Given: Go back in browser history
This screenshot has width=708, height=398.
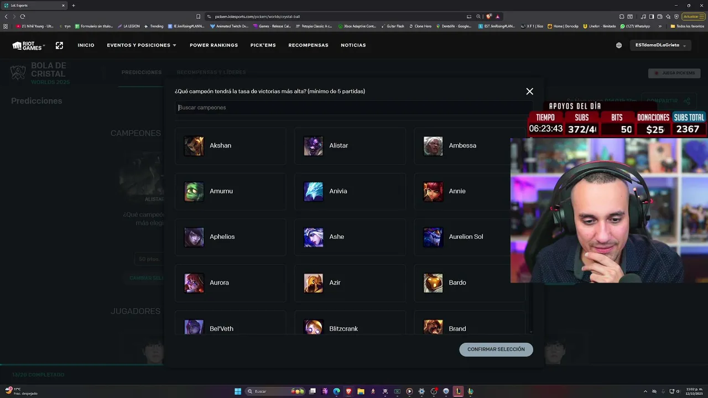Looking at the screenshot, I should tap(6, 17).
